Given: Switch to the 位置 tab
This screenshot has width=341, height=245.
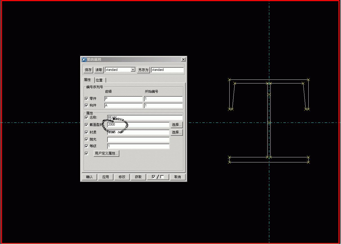Looking at the screenshot, I should tap(99, 80).
